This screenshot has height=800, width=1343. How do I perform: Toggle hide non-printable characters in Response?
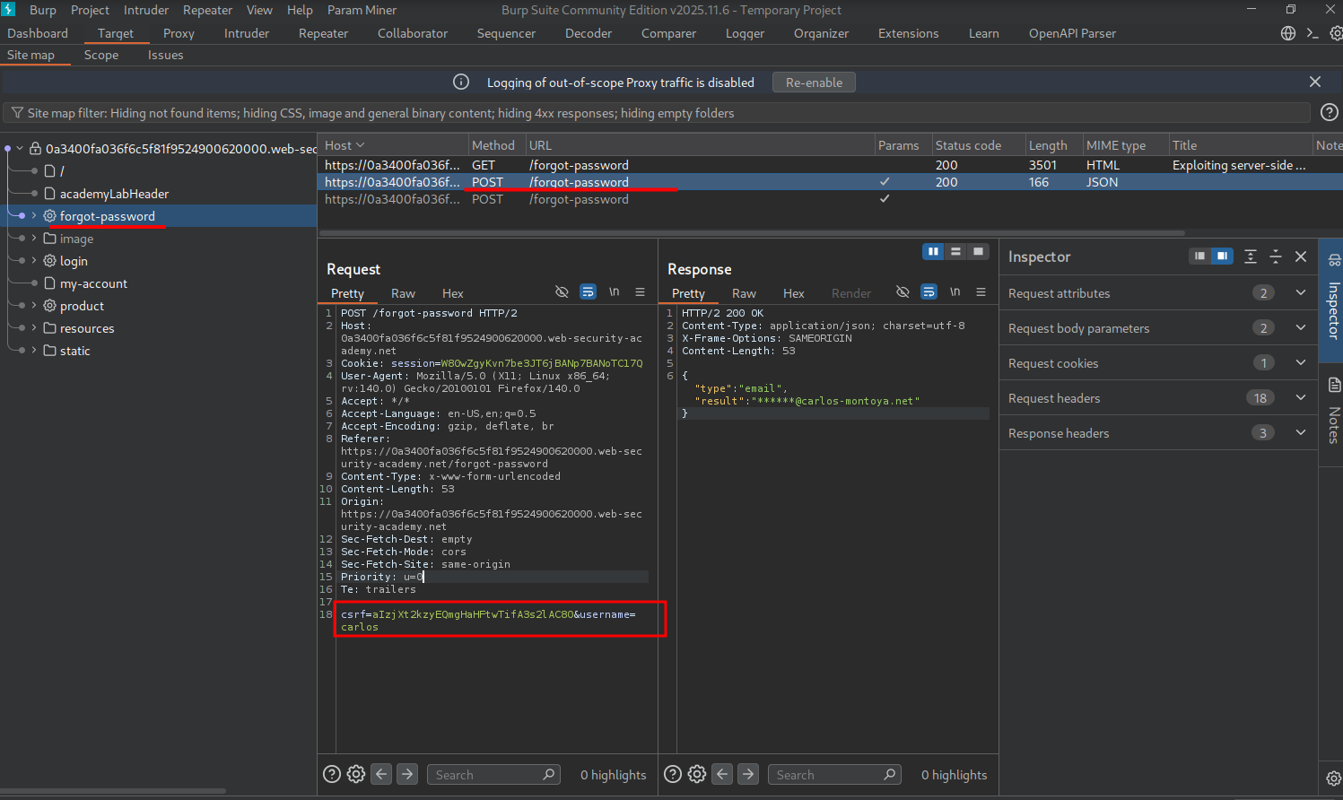(903, 291)
